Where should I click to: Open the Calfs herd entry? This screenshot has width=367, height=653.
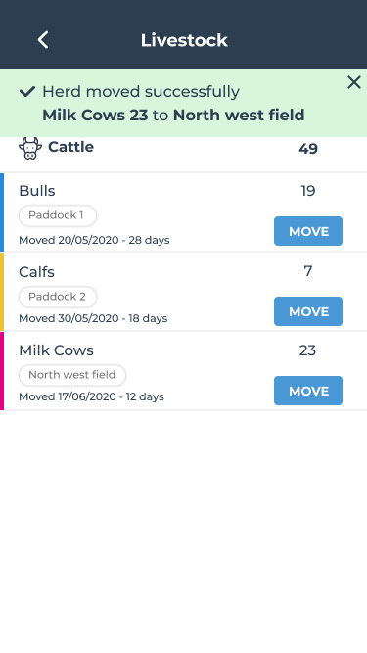coord(184,292)
